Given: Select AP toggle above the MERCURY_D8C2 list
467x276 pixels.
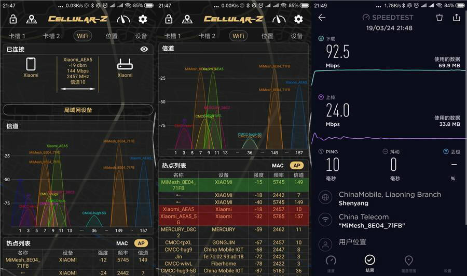Looking at the screenshot, I should pos(296,166).
